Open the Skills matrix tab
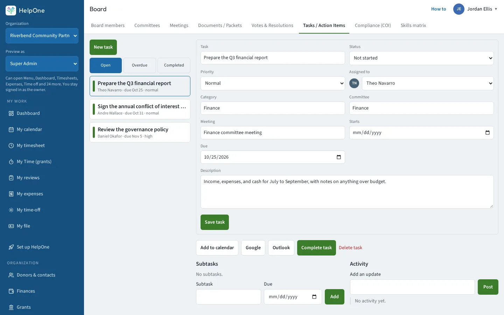This screenshot has width=504, height=315. [413, 26]
